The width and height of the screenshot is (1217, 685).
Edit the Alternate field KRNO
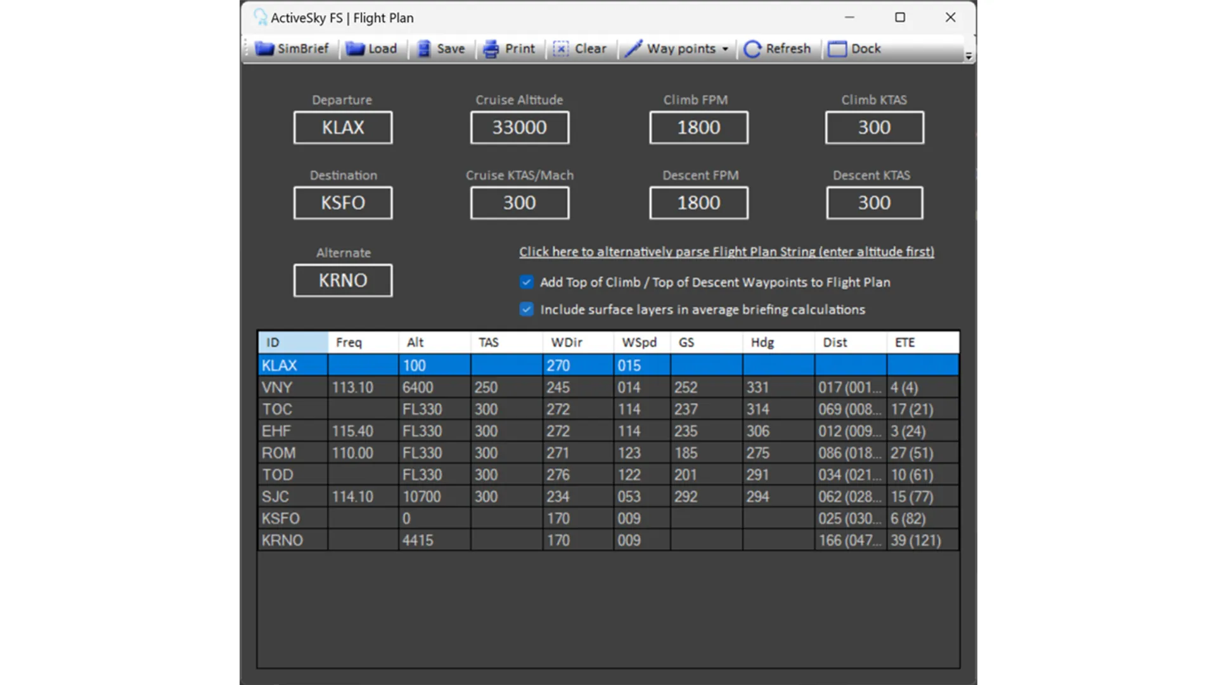click(343, 280)
